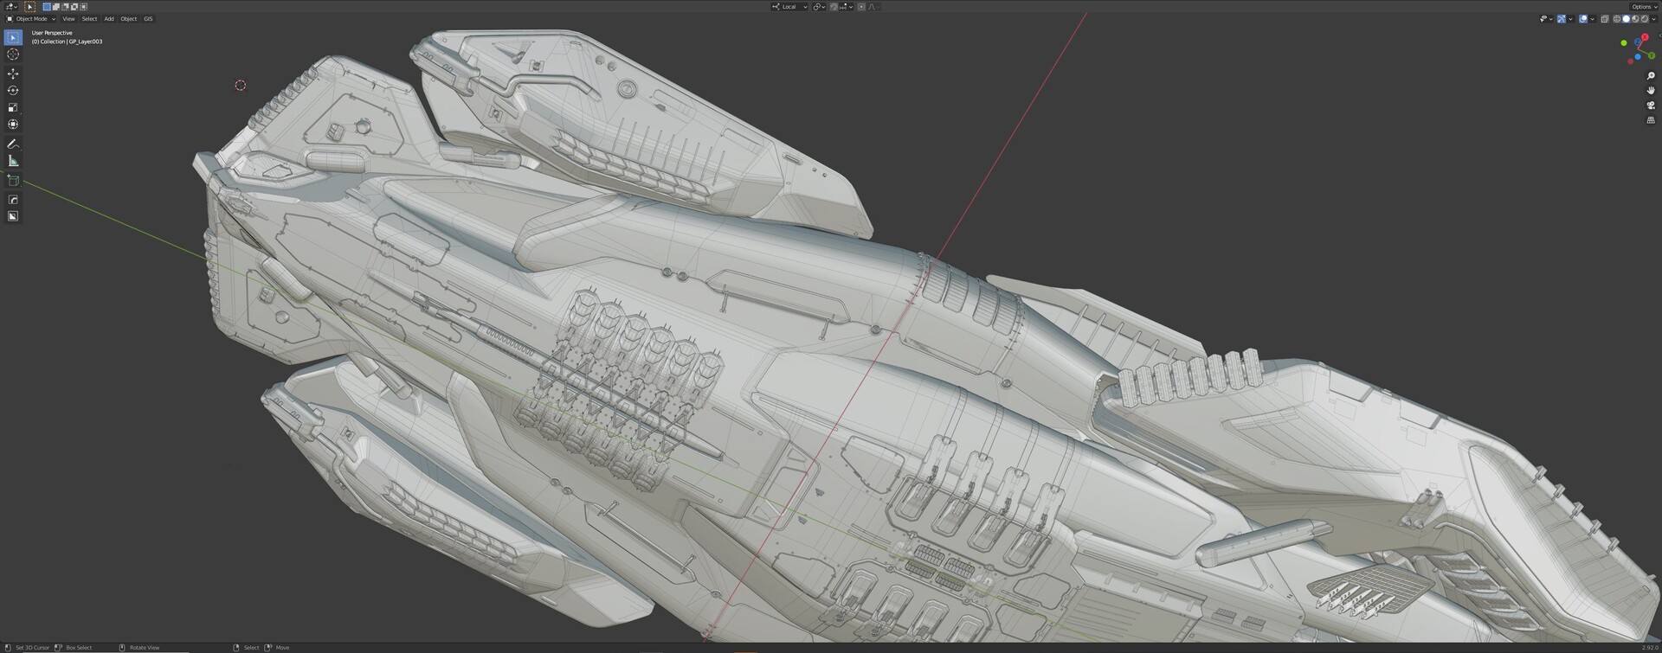This screenshot has height=653, width=1662.
Task: Toggle the snapping magnet on
Action: point(834,7)
